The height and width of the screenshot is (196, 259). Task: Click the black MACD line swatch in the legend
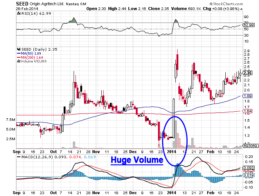click(18, 157)
